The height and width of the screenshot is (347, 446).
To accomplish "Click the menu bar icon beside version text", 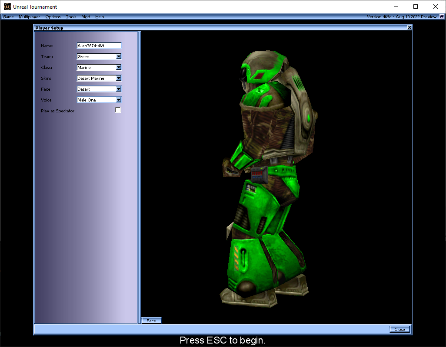I will 442,17.
